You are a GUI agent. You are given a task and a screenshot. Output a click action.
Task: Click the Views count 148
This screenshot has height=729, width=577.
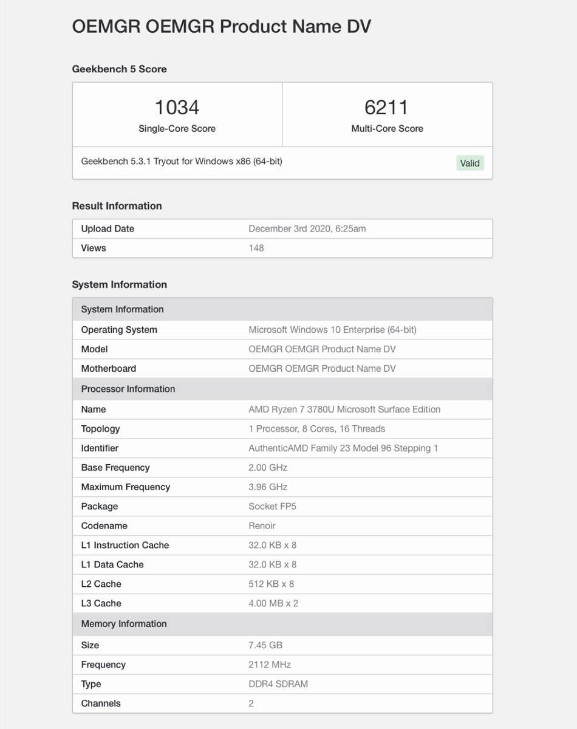[256, 248]
